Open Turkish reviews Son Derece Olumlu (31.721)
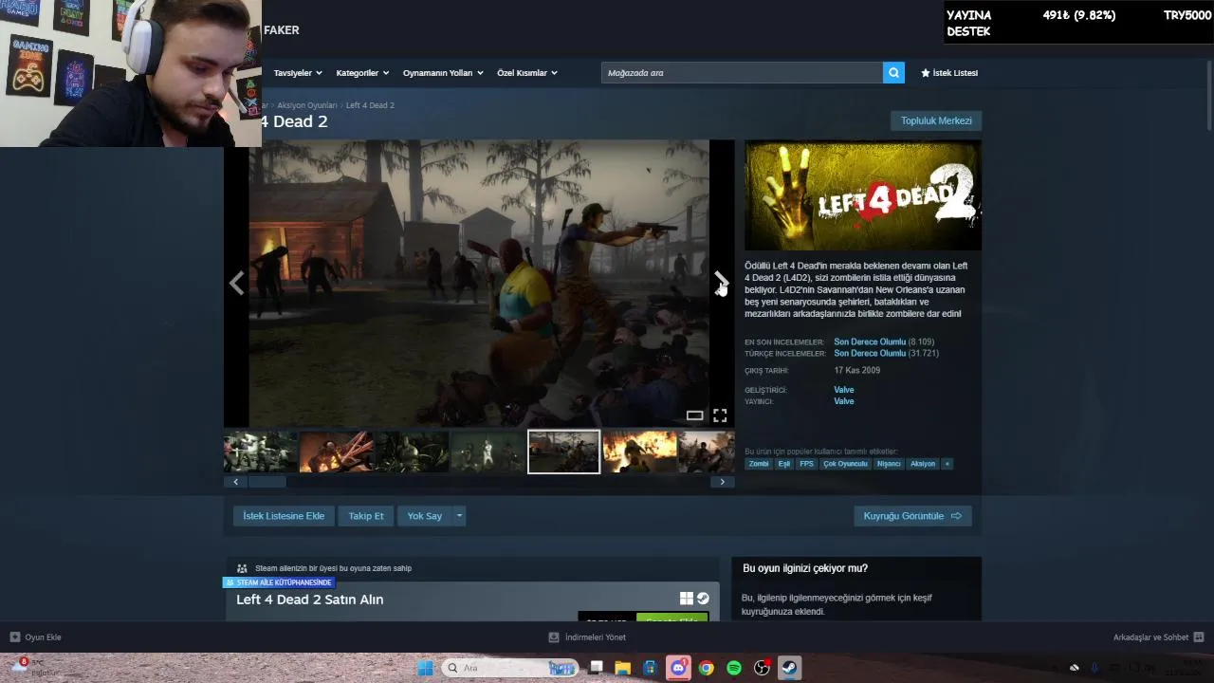 (x=886, y=353)
